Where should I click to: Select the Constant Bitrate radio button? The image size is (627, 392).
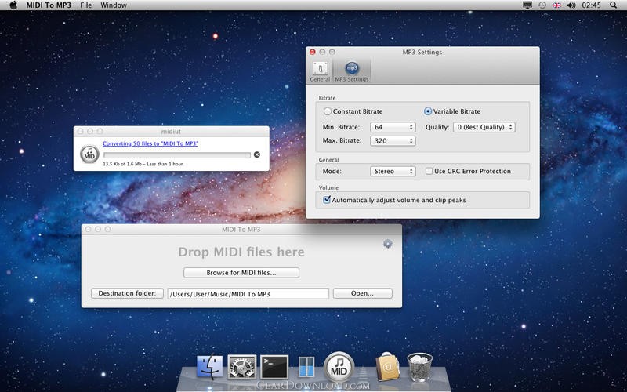click(328, 111)
